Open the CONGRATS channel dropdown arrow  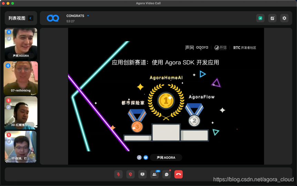tap(88, 16)
